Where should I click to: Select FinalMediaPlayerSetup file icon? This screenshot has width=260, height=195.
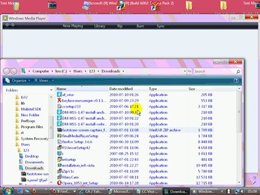[59, 136]
